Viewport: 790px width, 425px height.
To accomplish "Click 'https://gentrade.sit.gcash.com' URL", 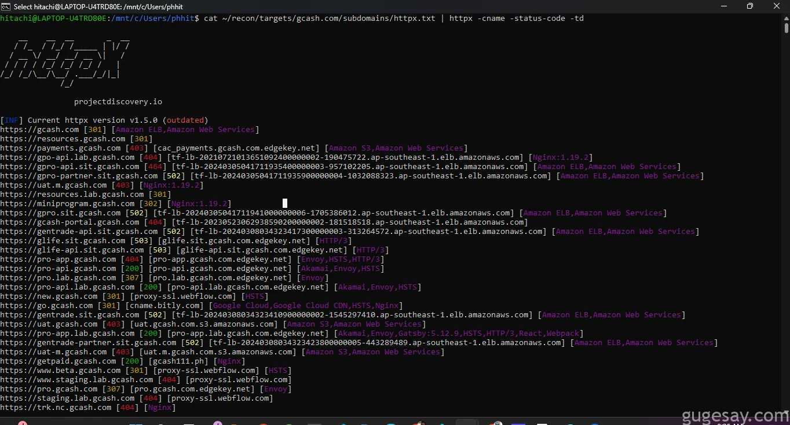I will (70, 314).
